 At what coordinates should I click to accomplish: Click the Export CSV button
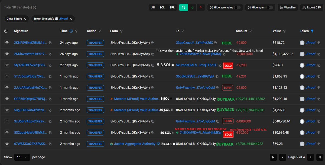coord(311,8)
